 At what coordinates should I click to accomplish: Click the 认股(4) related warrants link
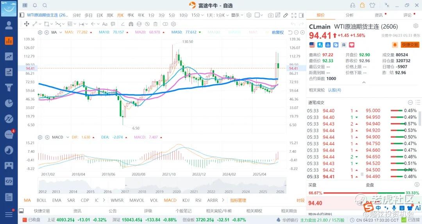pos(334,90)
